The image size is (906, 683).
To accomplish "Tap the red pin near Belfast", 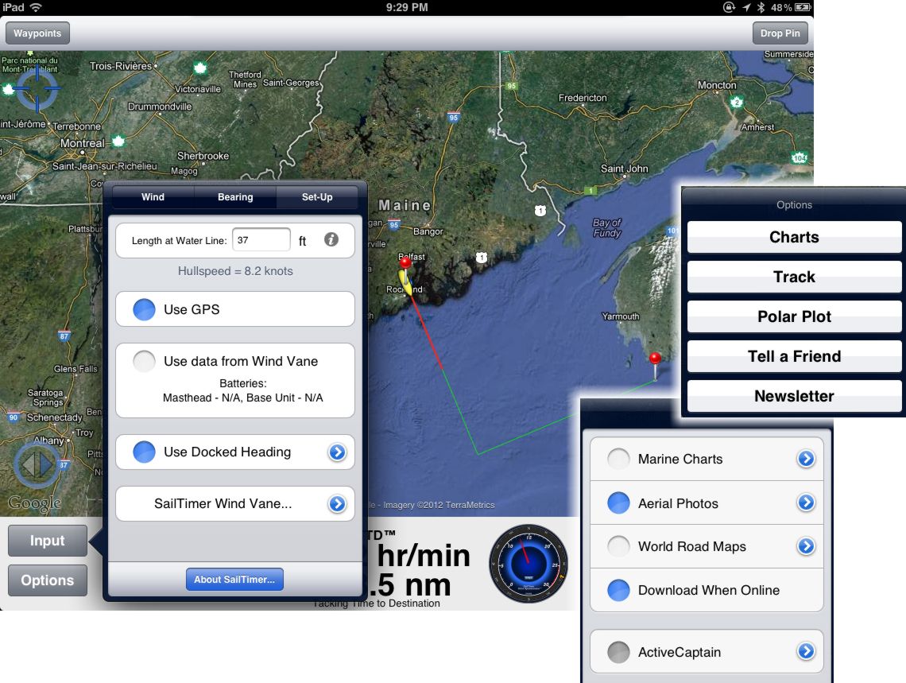I will click(x=405, y=269).
